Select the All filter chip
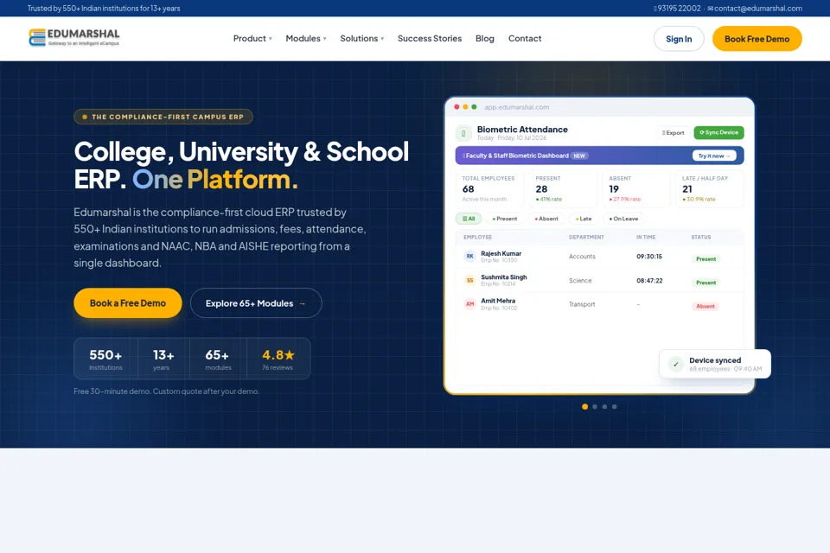Image resolution: width=830 pixels, height=553 pixels. coord(469,219)
